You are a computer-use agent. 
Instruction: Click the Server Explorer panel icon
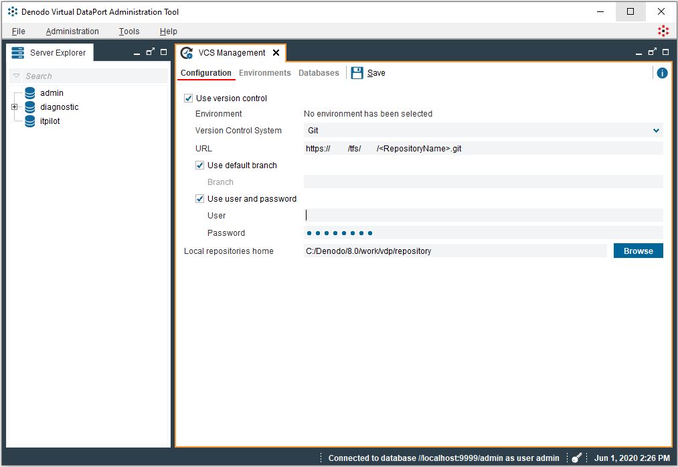(x=17, y=53)
